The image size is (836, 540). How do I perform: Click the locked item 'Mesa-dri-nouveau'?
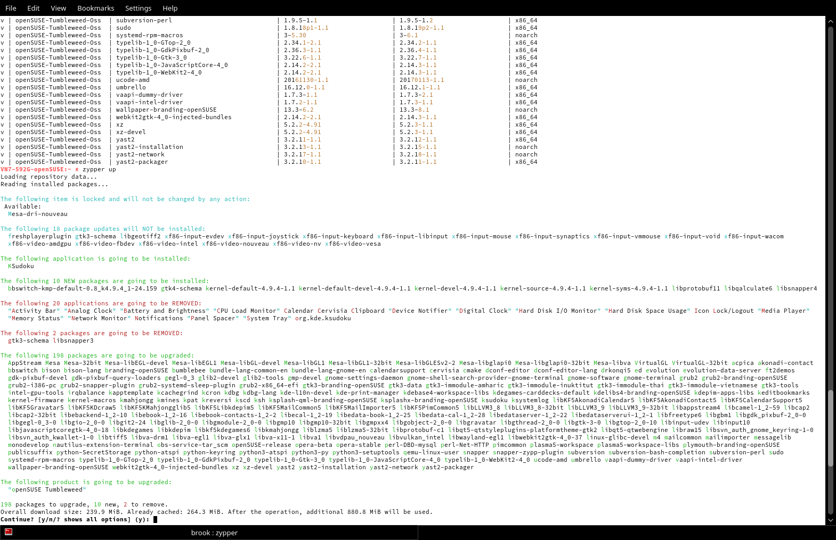(x=38, y=214)
